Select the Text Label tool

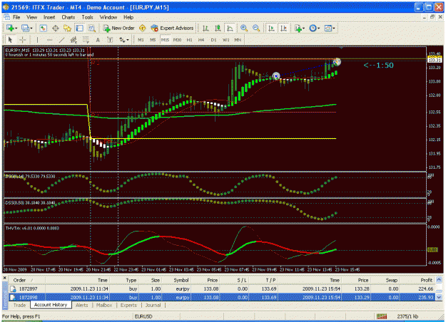110,40
